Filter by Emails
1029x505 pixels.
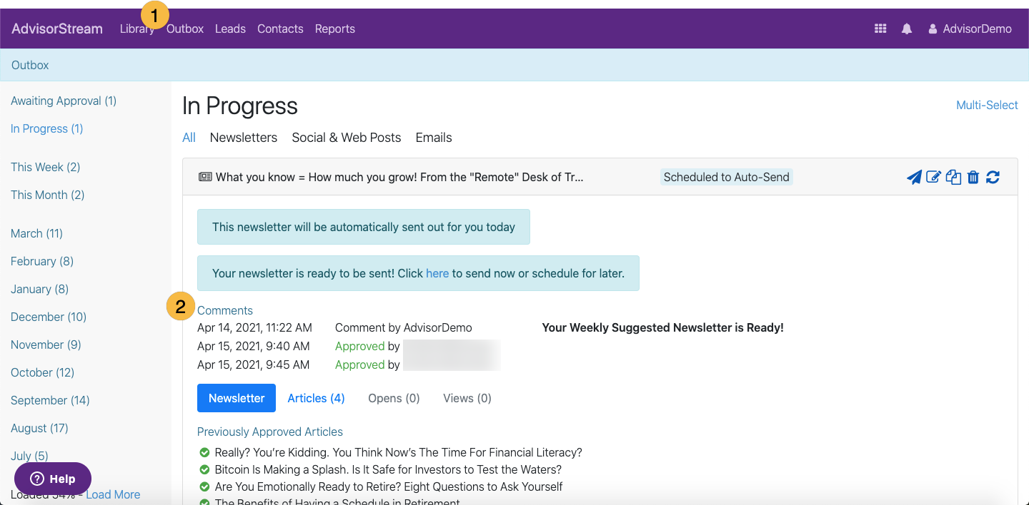click(x=434, y=138)
